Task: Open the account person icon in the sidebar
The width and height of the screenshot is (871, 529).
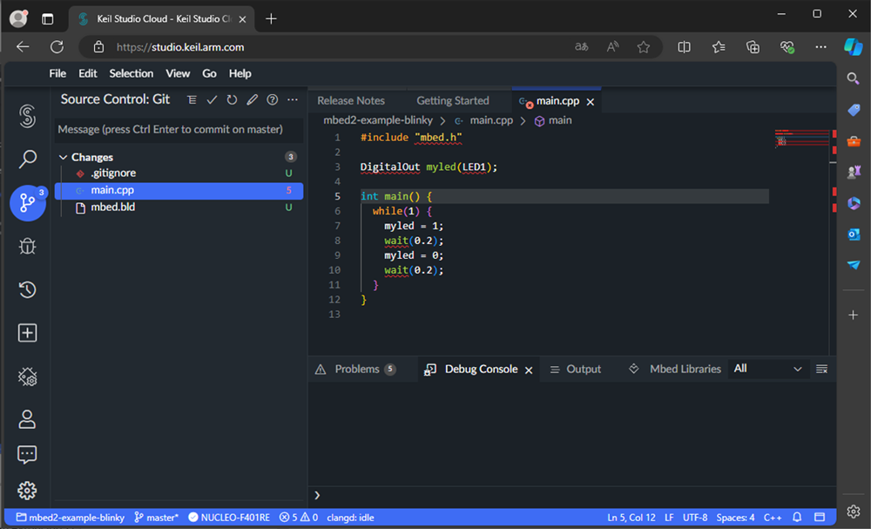Action: tap(27, 419)
